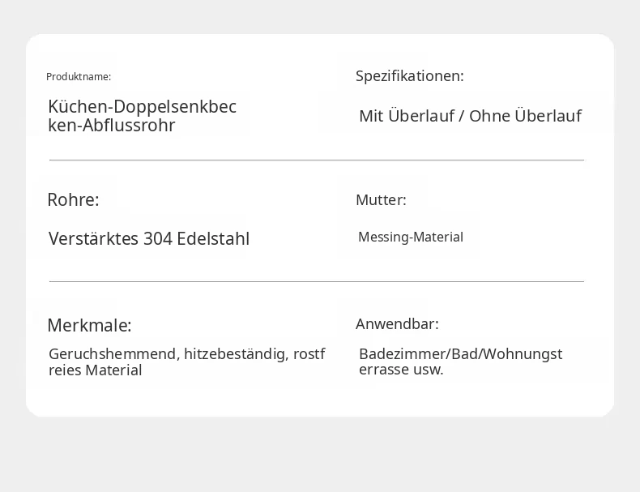The image size is (640, 492).
Task: Click the divider line below product name
Action: pyautogui.click(x=317, y=160)
